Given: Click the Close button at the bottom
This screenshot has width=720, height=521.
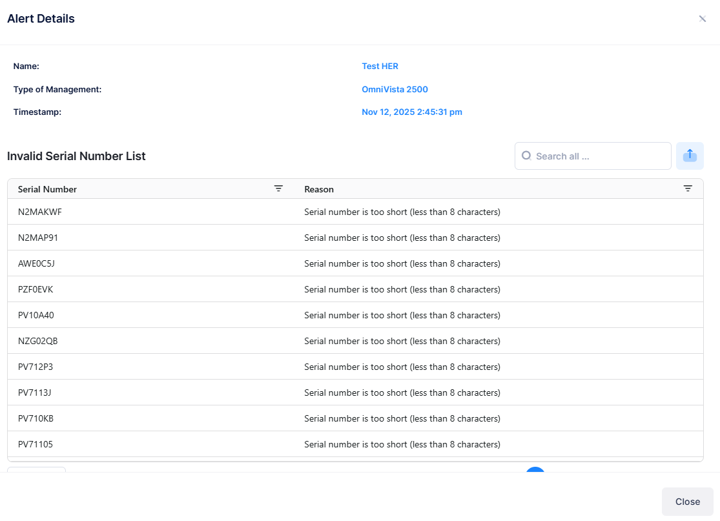Looking at the screenshot, I should [687, 502].
